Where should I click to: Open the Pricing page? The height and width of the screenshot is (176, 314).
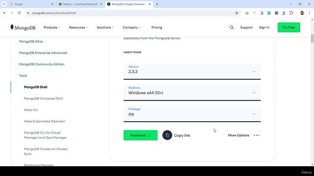(x=157, y=27)
